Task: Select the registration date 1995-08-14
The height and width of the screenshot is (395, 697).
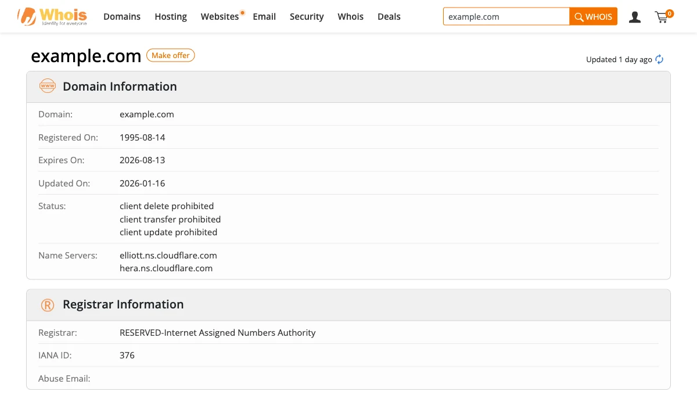Action: coord(142,138)
